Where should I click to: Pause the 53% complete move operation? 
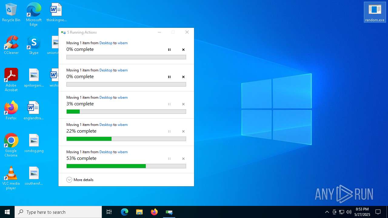point(169,159)
